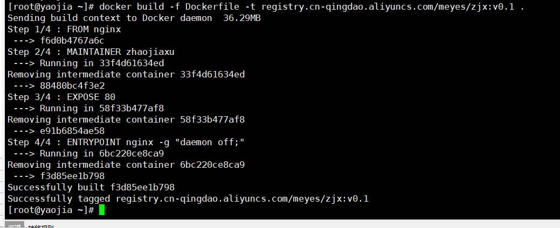
Task: Switch to the 转移规则 tab
Action: (x=41, y=226)
